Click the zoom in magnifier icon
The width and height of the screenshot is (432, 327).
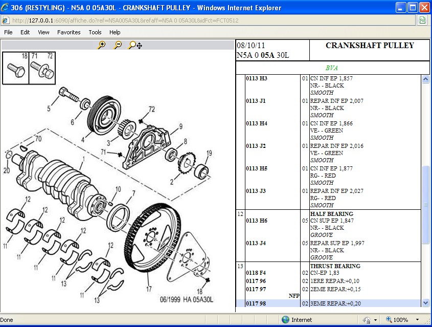(102, 45)
